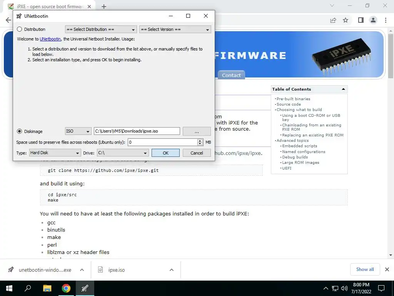394x296 pixels.
Task: Go back in Chrome browser
Action: click(x=8, y=20)
